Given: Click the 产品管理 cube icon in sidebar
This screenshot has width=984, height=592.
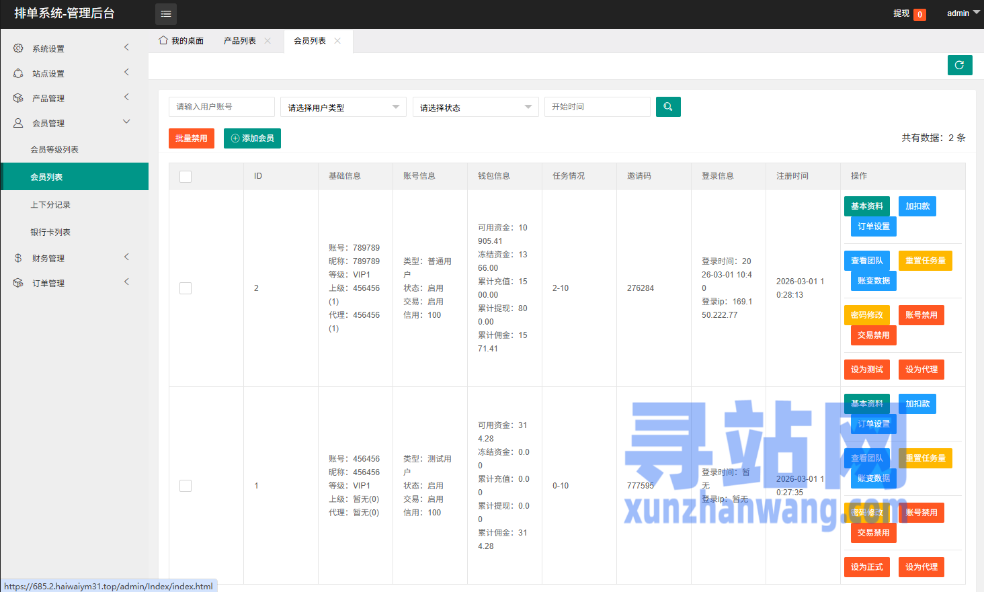Looking at the screenshot, I should (x=18, y=98).
